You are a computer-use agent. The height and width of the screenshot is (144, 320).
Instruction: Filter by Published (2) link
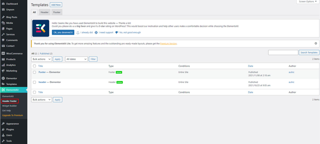pos(46,54)
